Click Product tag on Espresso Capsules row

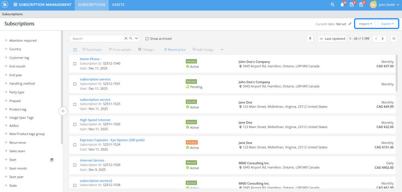coord(192,142)
